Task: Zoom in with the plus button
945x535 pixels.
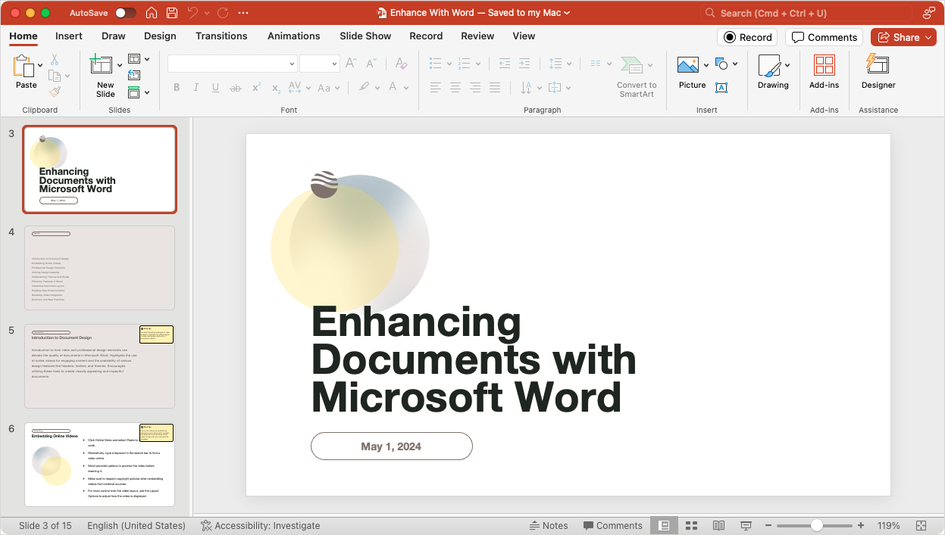Action: click(861, 526)
